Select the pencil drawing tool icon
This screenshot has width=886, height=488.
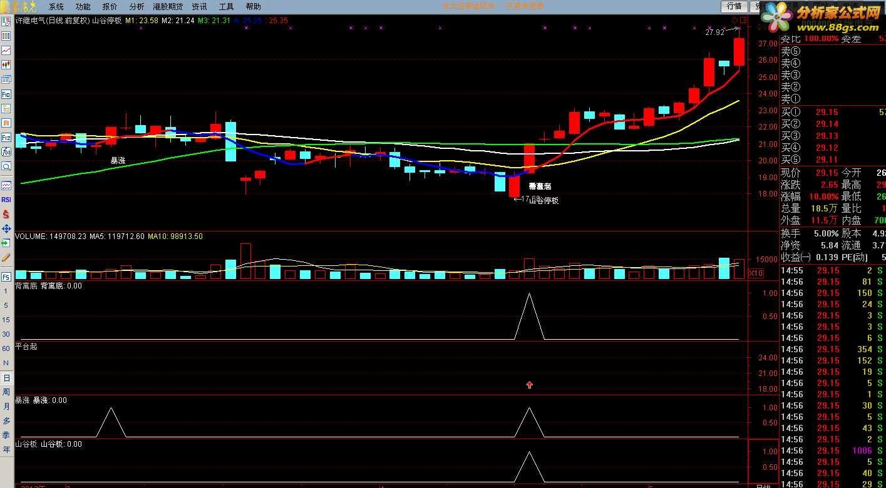[6, 257]
